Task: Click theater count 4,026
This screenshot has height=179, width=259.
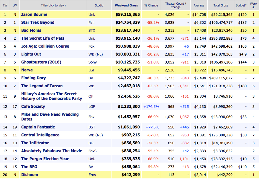Action: pyautogui.click(x=170, y=15)
